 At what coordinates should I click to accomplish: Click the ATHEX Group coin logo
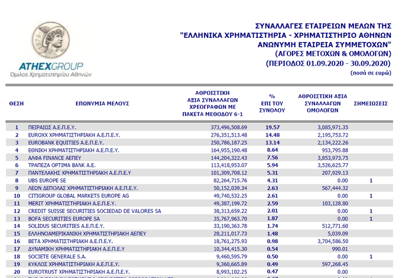pyautogui.click(x=50, y=40)
